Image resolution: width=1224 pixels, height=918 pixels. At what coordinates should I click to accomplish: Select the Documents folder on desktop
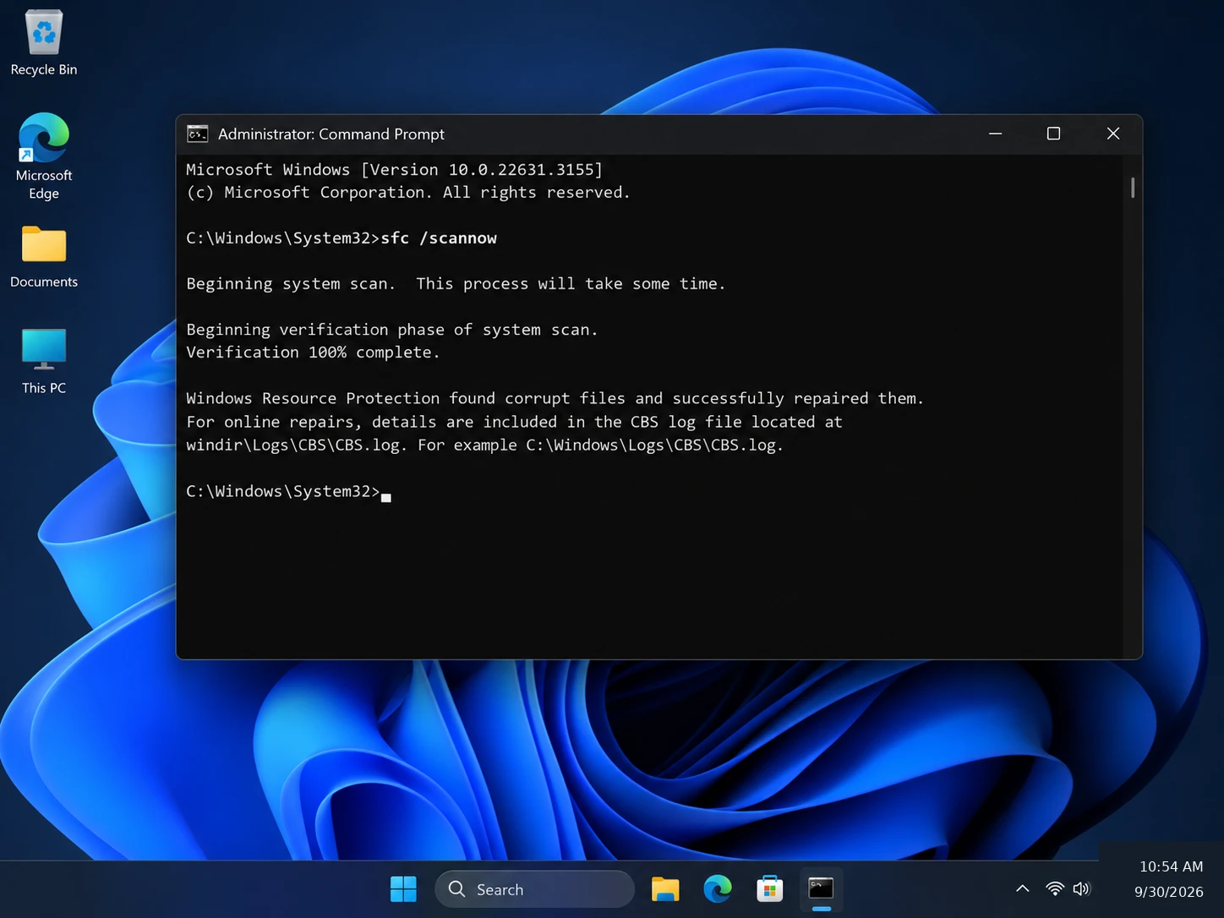(x=44, y=257)
